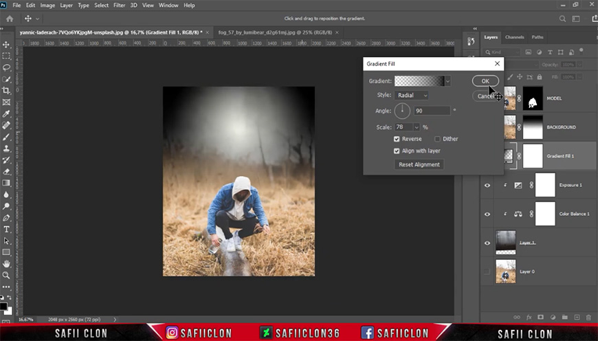Viewport: 598px width, 341px height.
Task: Select the Healing Brush tool
Action: click(6, 125)
